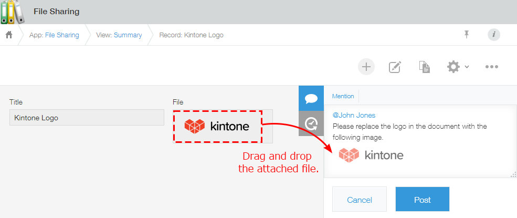Add a new record with the plus icon
Viewport: 517px width, 218px height.
[366, 67]
